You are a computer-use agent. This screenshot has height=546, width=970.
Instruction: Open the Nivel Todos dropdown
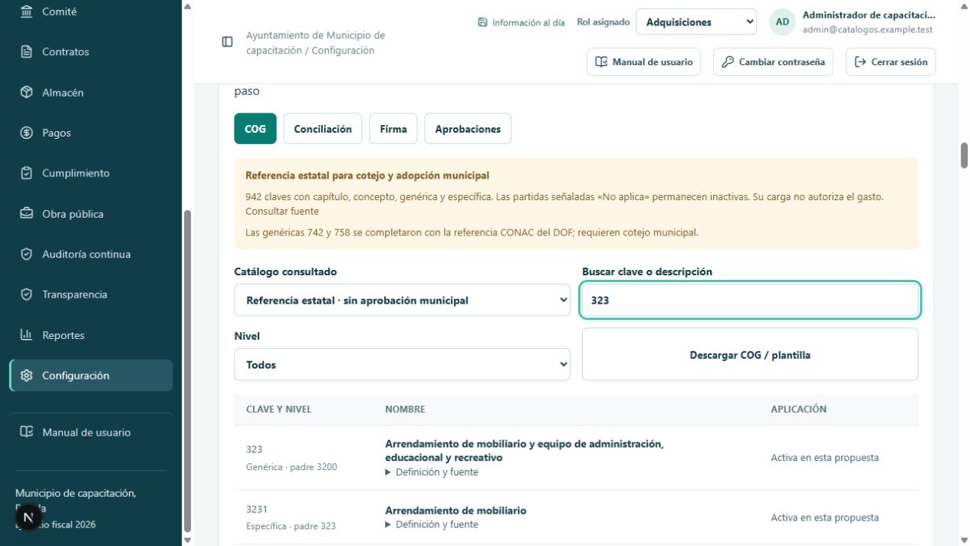click(x=402, y=365)
